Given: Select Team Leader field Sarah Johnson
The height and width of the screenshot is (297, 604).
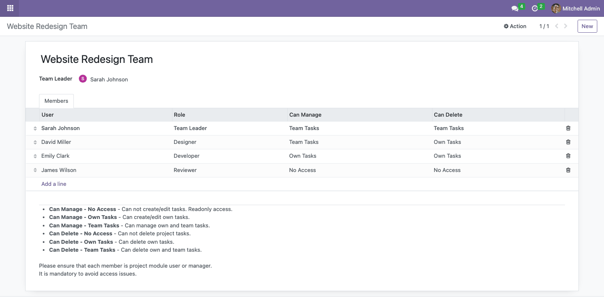Looking at the screenshot, I should (109, 79).
